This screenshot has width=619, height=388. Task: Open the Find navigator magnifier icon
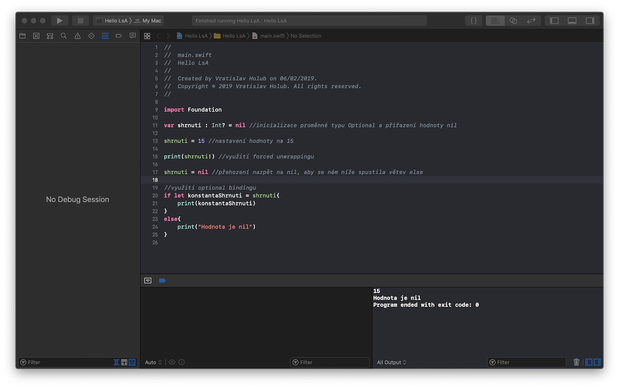[64, 36]
